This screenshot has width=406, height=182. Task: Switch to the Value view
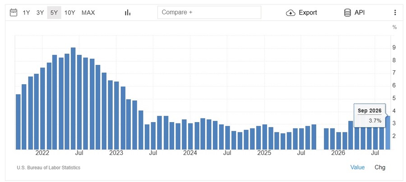pos(357,167)
